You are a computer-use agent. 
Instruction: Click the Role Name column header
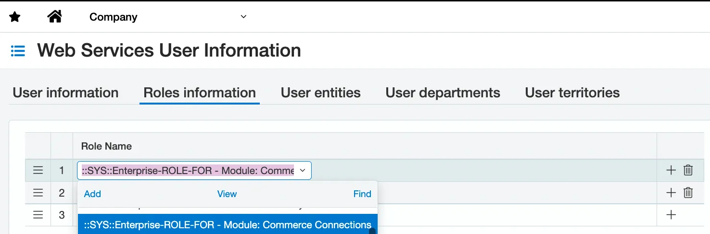365,146
